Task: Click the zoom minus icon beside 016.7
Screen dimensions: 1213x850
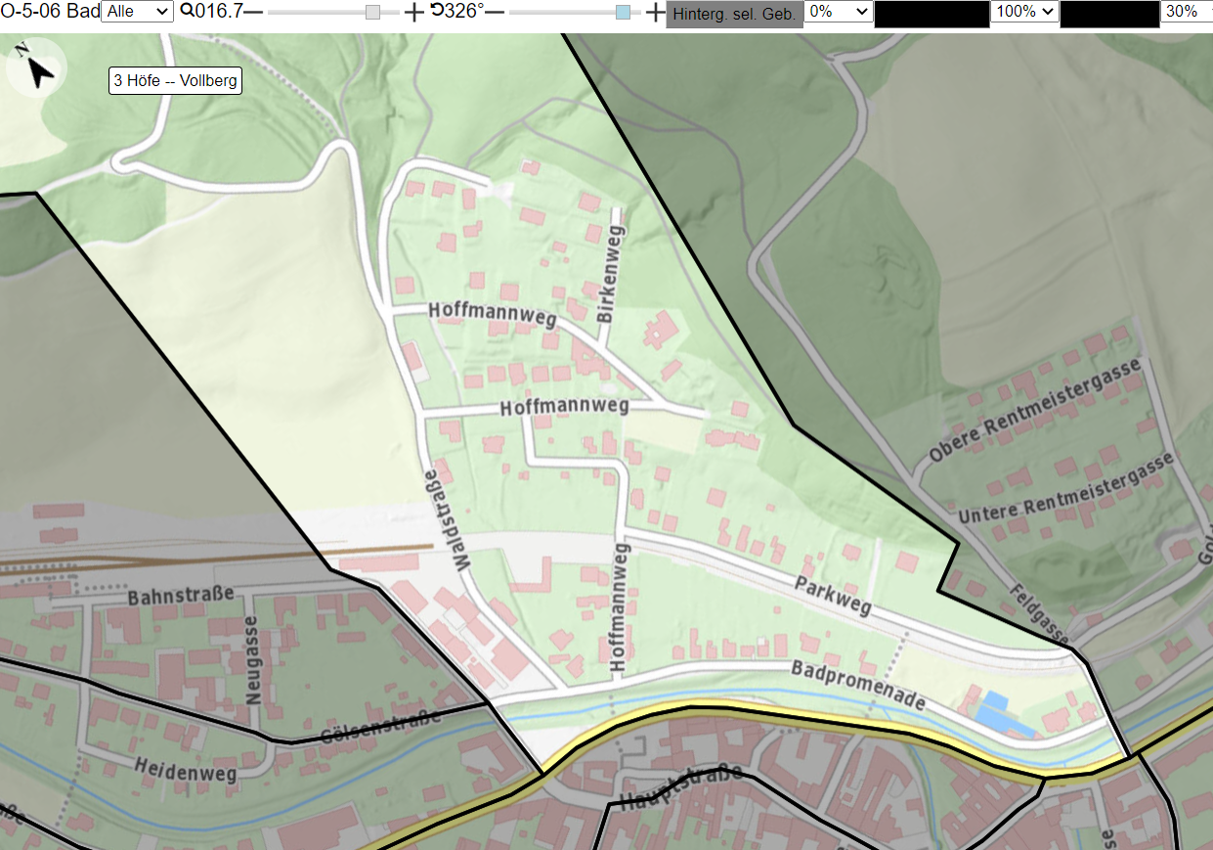Action: 253,12
